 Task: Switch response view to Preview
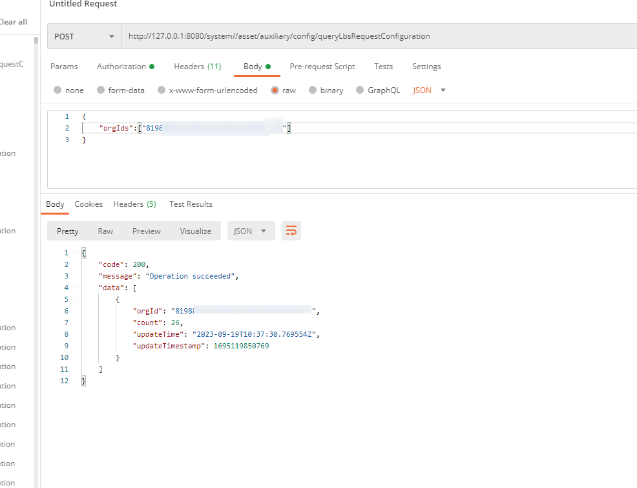[x=147, y=231]
